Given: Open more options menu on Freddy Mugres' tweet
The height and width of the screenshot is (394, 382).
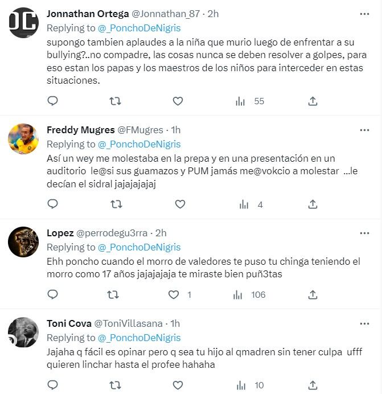Looking at the screenshot, I should tap(364, 130).
